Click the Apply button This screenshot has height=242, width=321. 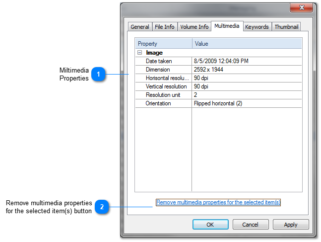(290, 225)
